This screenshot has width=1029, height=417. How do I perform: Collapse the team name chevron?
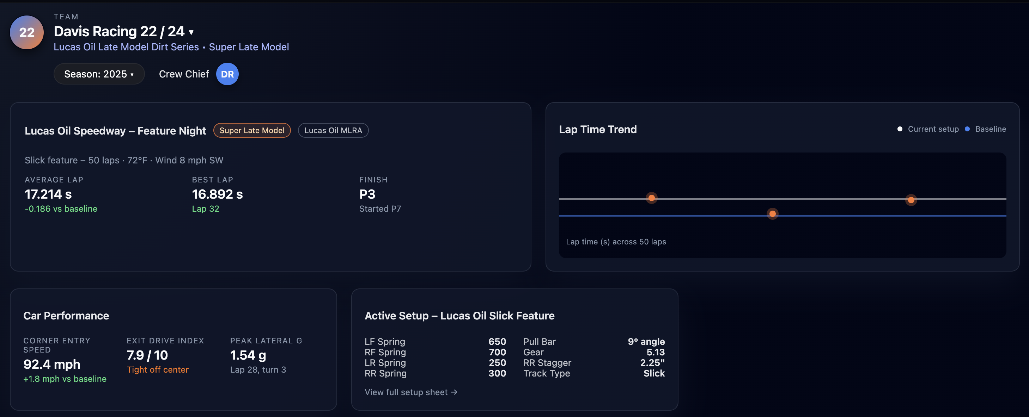(x=191, y=33)
